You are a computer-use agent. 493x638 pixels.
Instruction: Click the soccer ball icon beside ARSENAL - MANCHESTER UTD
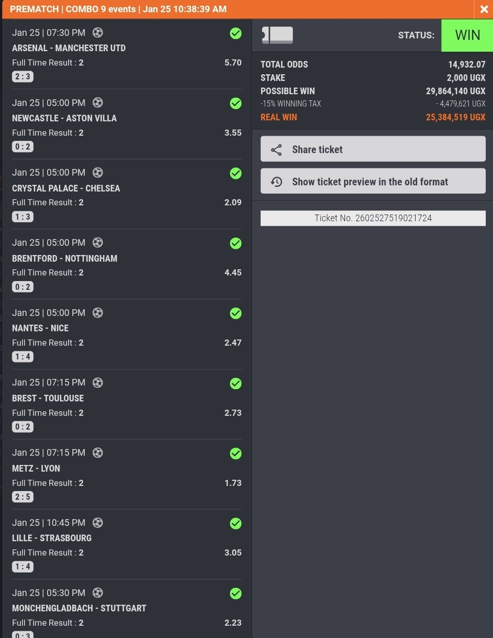coord(97,32)
